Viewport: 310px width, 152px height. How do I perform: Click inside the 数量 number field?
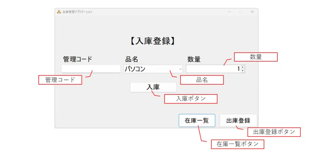point(213,69)
